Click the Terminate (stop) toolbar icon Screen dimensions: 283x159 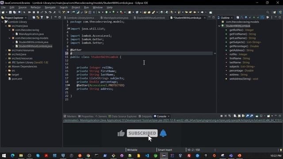38,12
